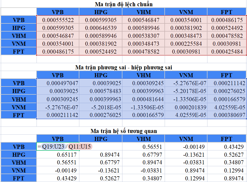Select cell with value 0.000555522

58,20
